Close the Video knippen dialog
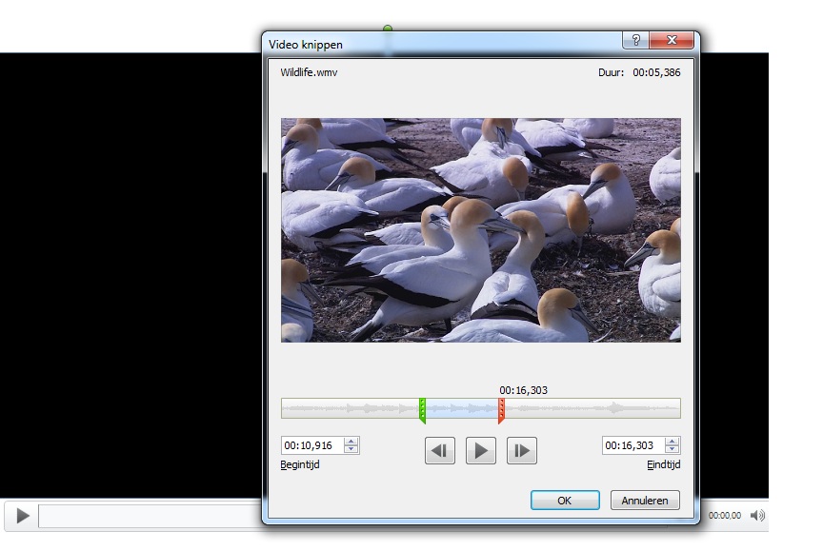The width and height of the screenshot is (823, 551). (x=672, y=40)
